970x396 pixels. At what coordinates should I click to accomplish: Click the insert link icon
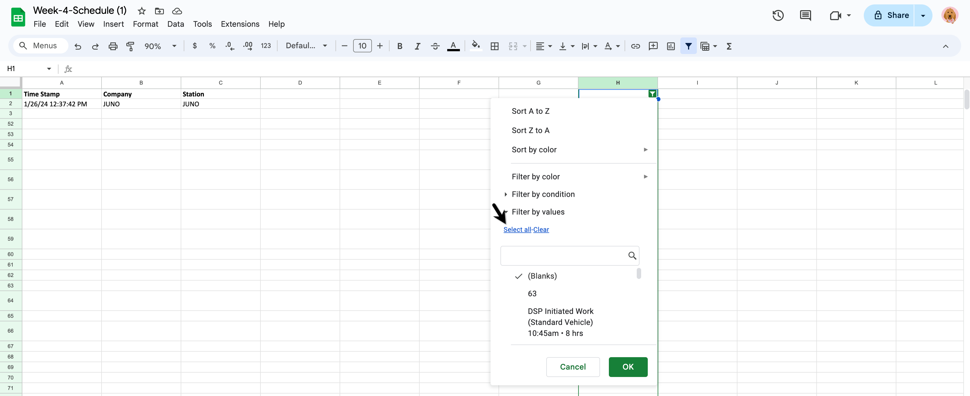coord(635,46)
